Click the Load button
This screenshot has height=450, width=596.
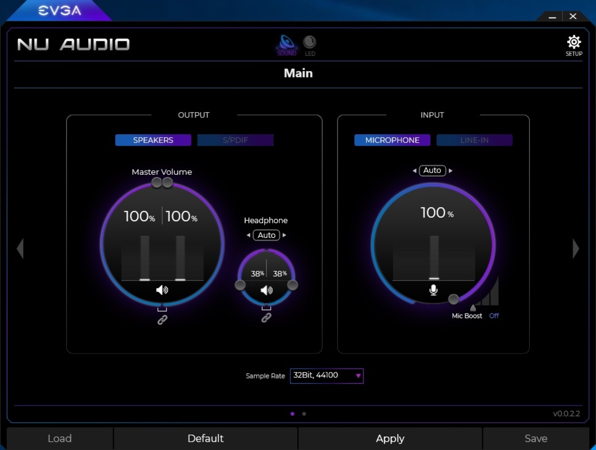(60, 438)
